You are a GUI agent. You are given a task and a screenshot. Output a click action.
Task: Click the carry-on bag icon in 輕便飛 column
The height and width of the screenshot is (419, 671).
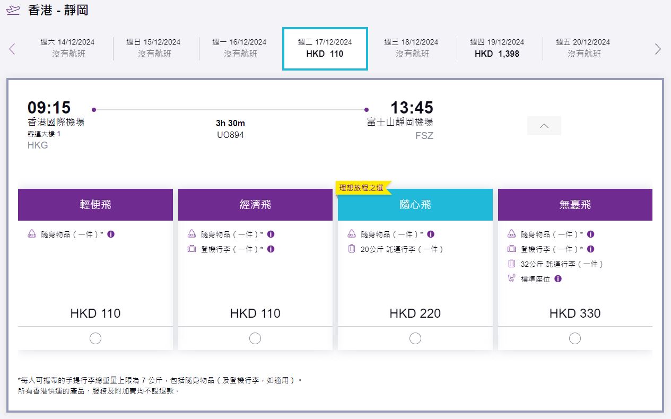point(31,233)
